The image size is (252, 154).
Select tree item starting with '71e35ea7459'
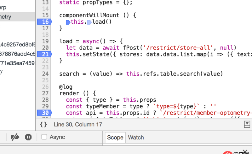[x=18, y=63]
